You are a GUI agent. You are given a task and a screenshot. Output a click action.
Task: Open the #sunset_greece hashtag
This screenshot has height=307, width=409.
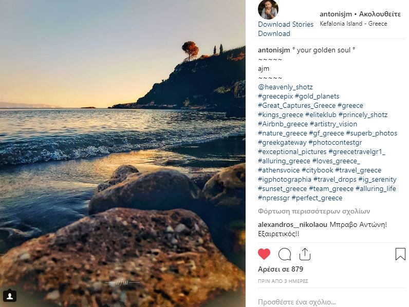[282, 189]
